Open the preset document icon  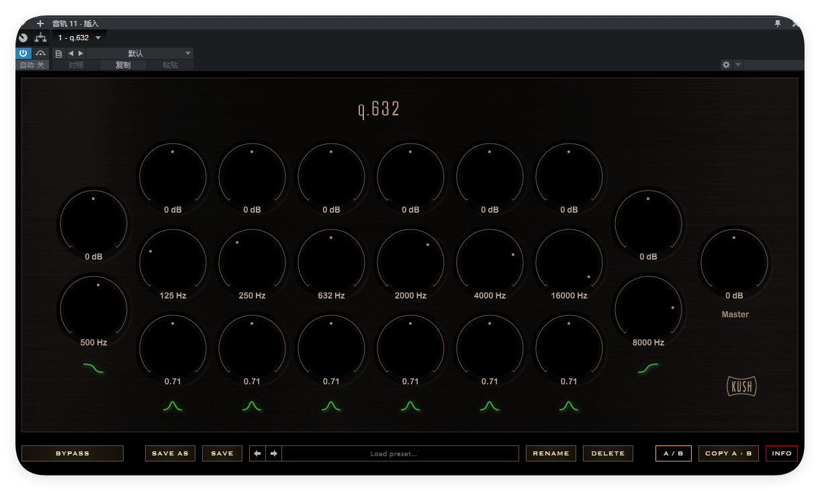point(58,54)
